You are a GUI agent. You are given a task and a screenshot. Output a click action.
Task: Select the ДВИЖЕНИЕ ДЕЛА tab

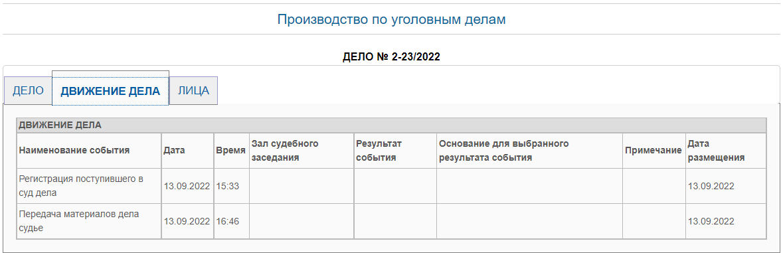coord(110,91)
